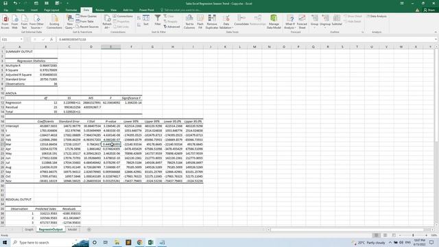Open Data Analysis tool
Screen dimensions: 439x247
[x=377, y=16]
